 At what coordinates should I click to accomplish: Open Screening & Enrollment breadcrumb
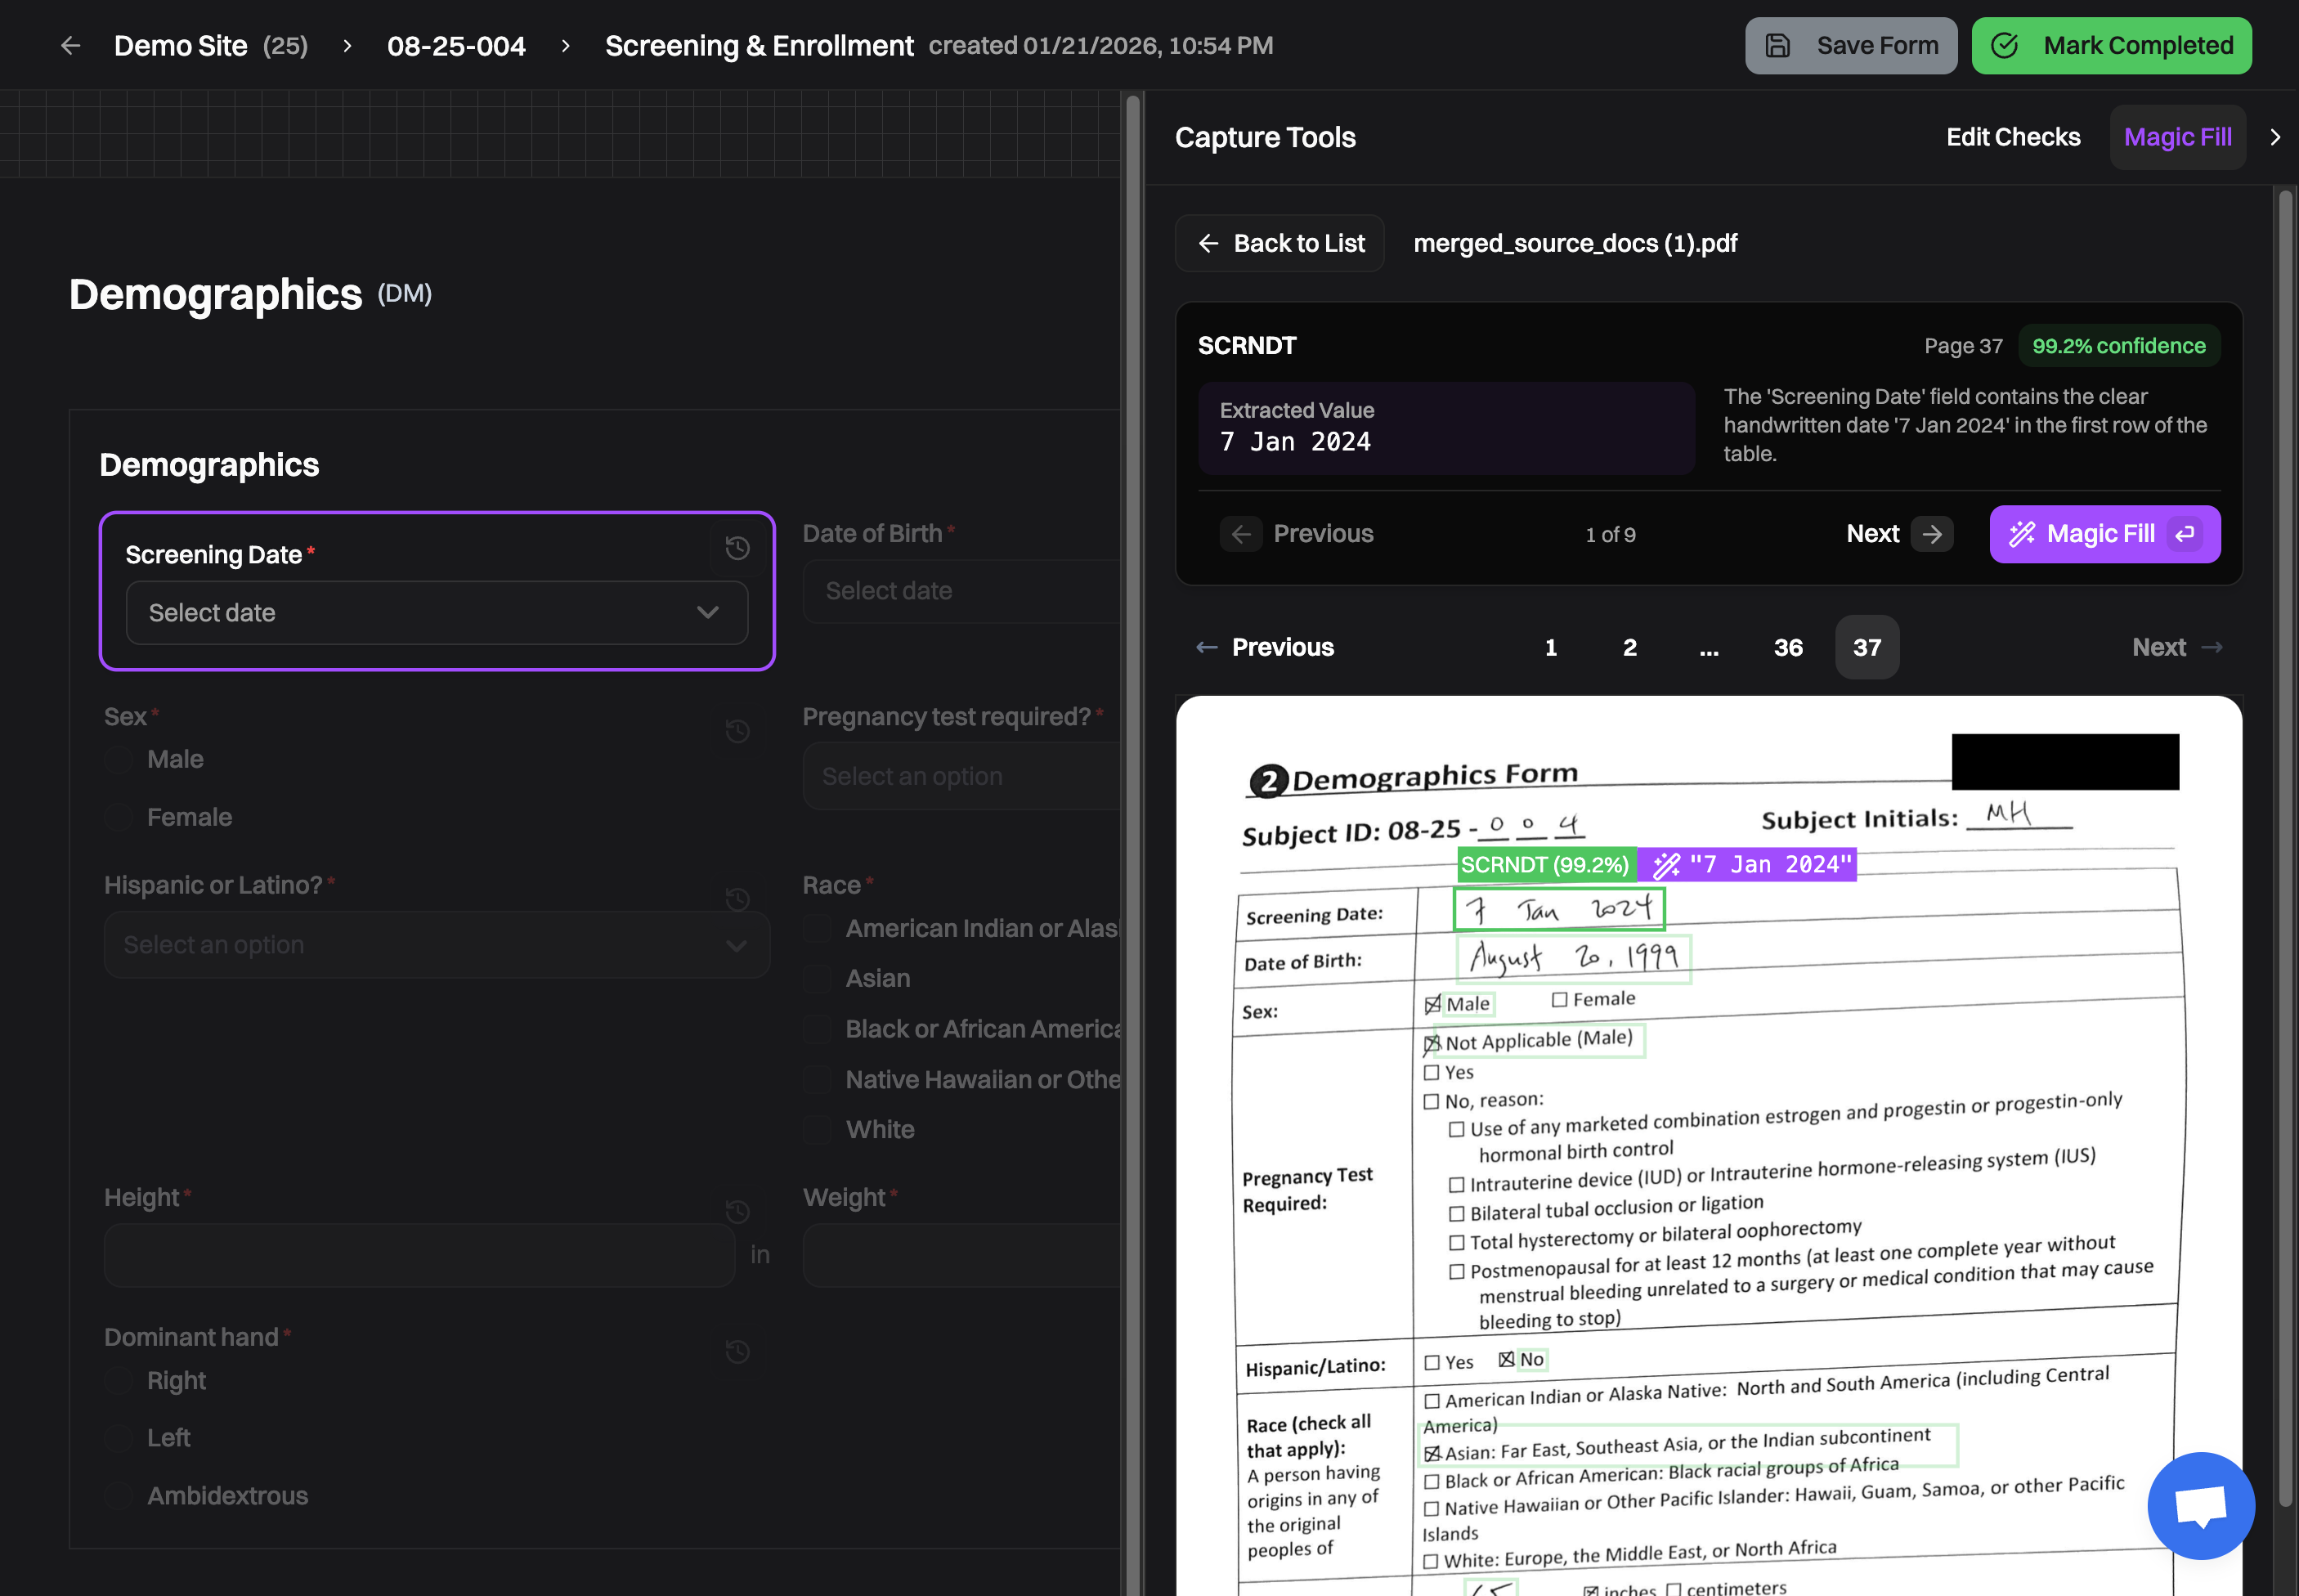[x=759, y=46]
